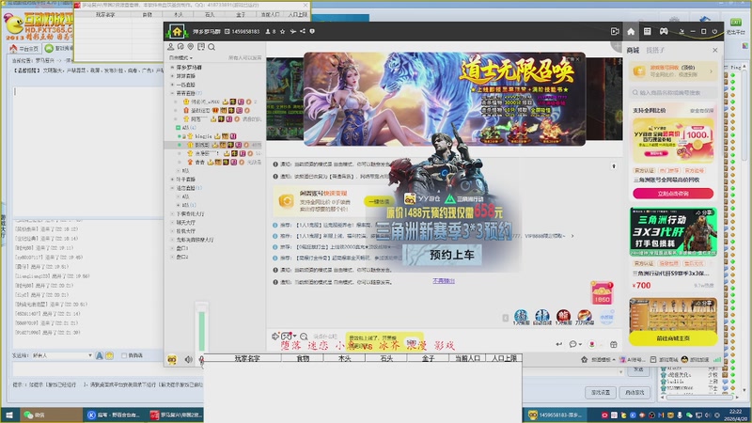Open the 自由模式 mode dropdown
The height and width of the screenshot is (423, 752).
(x=180, y=58)
